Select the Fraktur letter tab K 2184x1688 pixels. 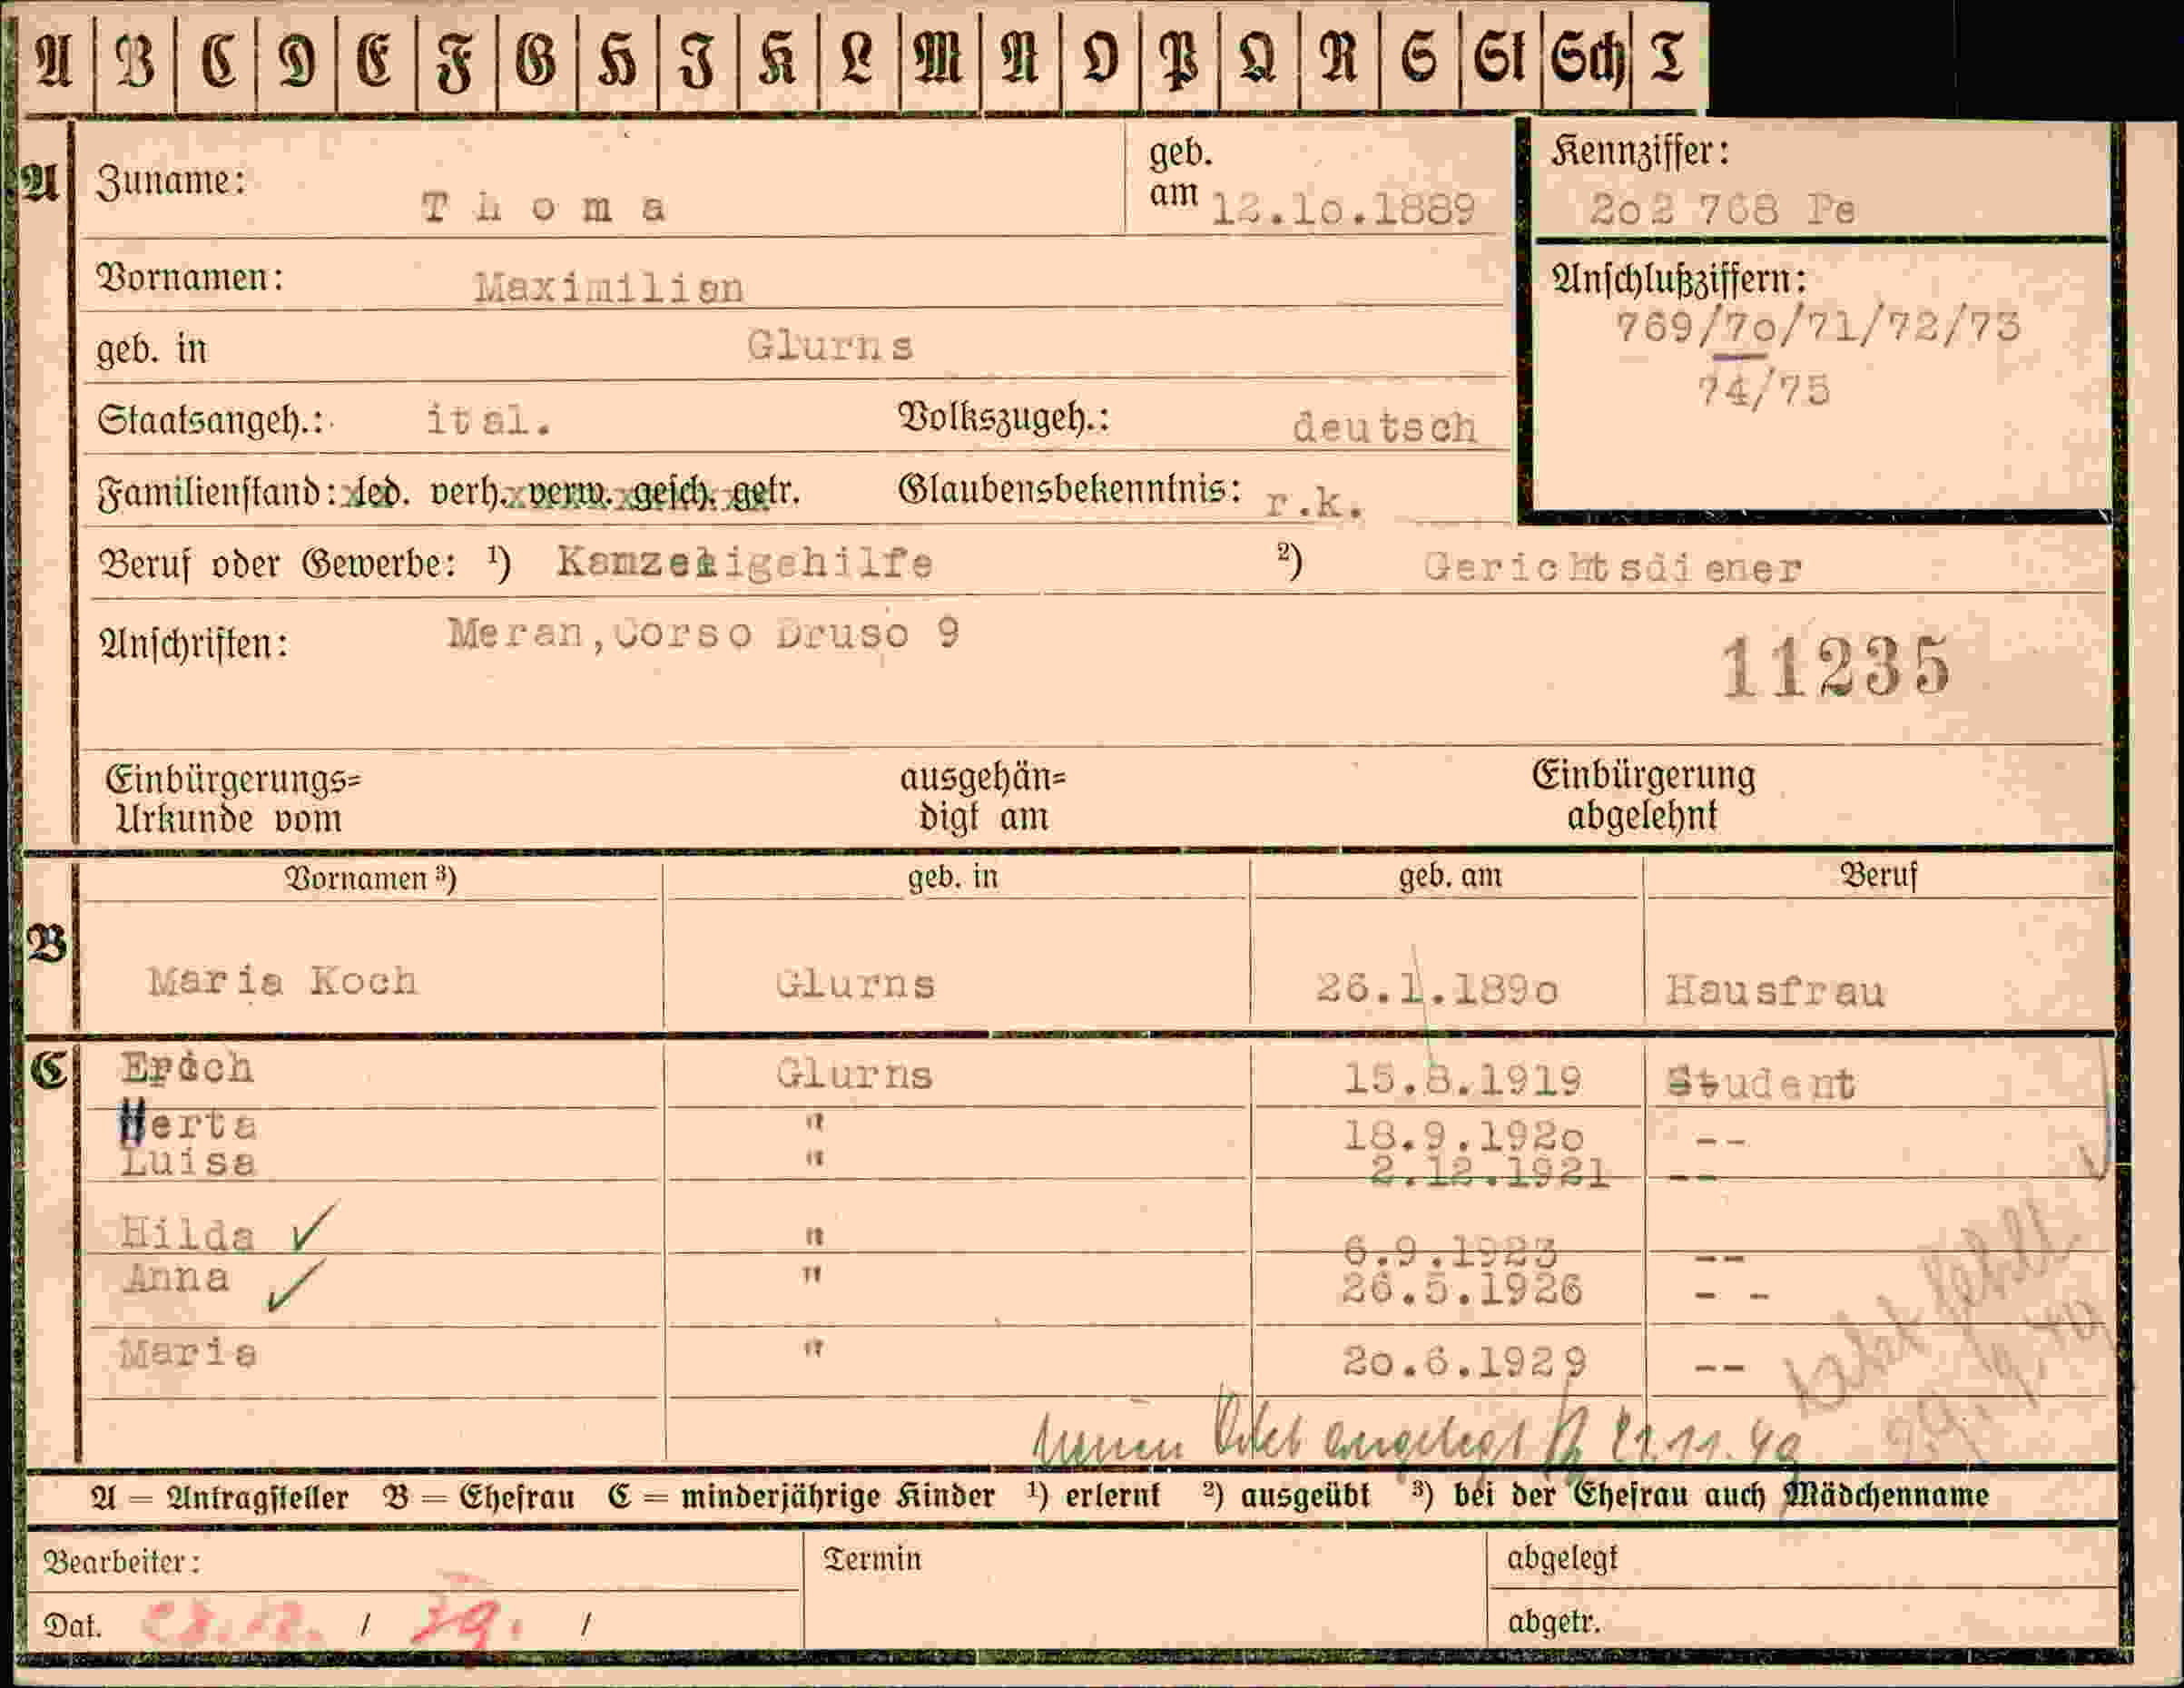tap(778, 59)
